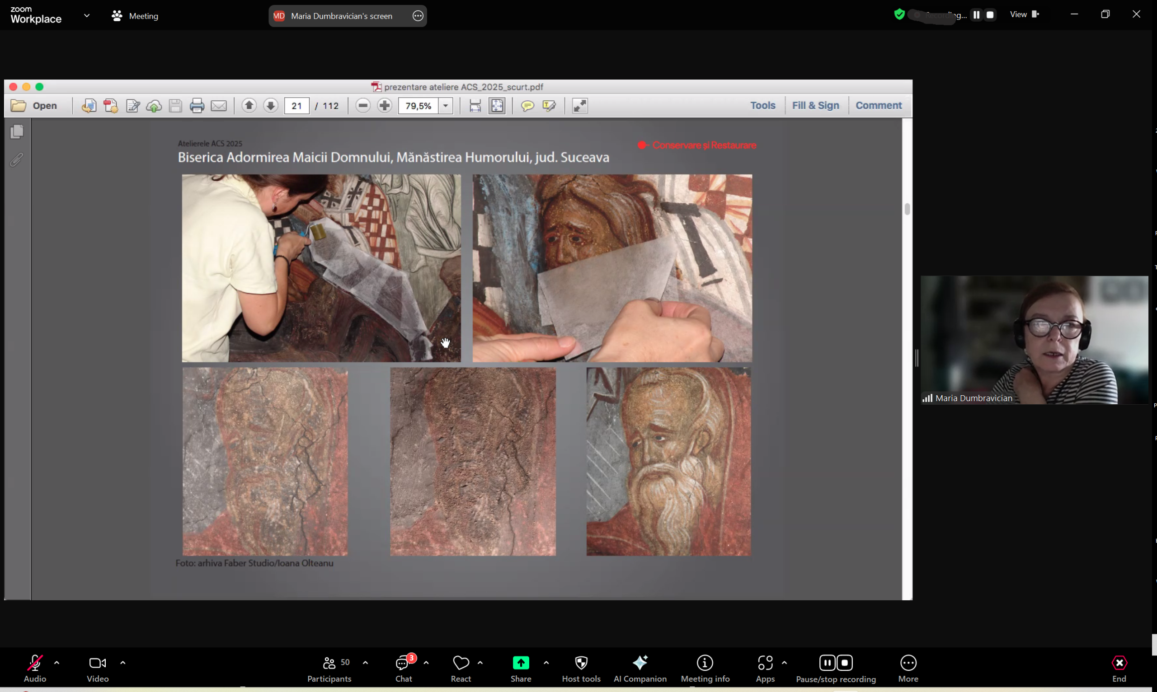
Task: Open reactions with the React button
Action: (461, 669)
